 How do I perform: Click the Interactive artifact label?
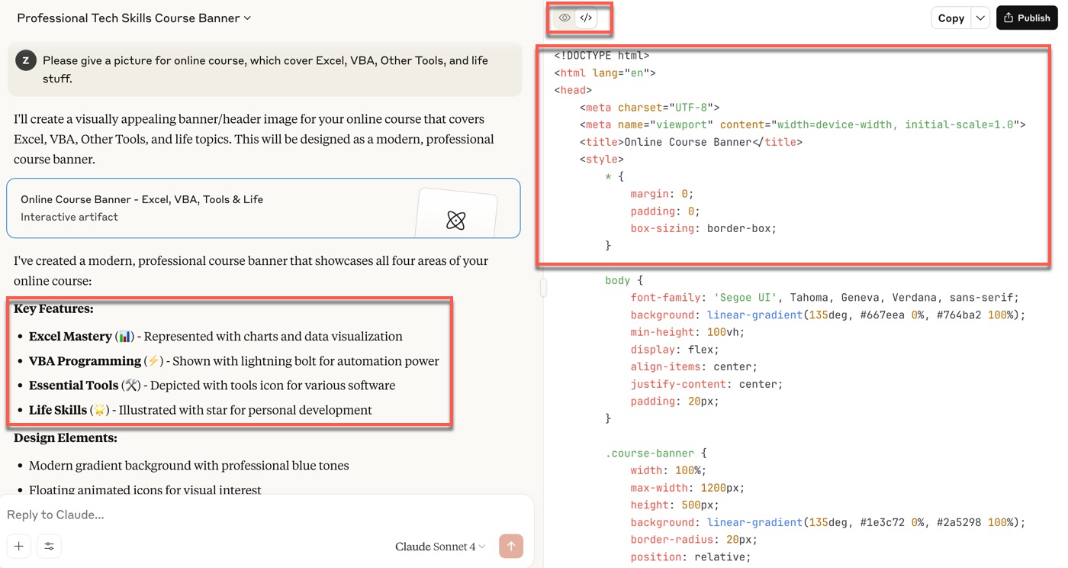tap(69, 217)
